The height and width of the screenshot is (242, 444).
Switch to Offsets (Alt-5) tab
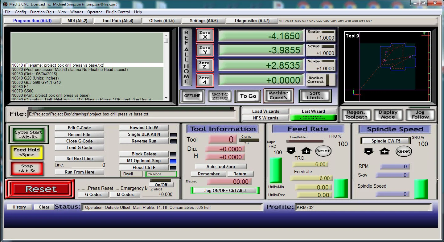pyautogui.click(x=162, y=21)
